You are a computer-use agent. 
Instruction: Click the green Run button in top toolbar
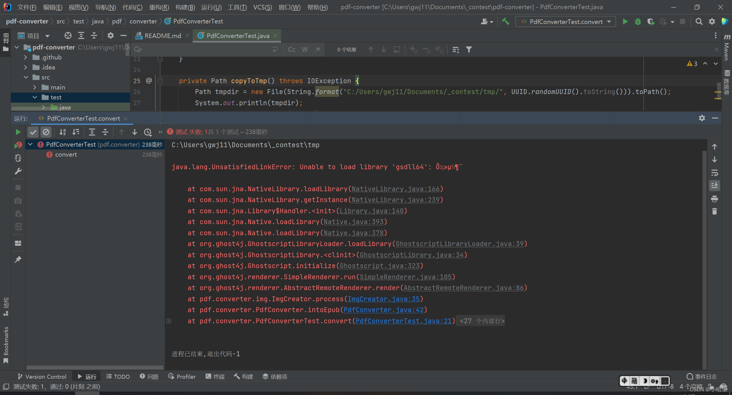(x=625, y=22)
